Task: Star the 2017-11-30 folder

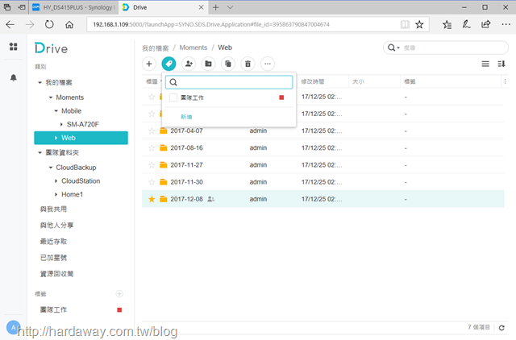Action: pos(152,182)
